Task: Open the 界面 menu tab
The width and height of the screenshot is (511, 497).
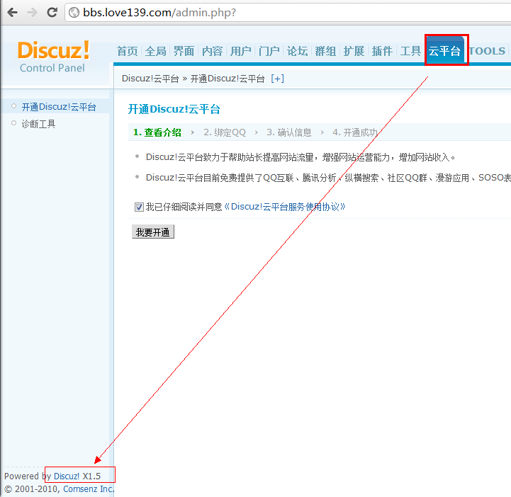Action: (x=184, y=51)
